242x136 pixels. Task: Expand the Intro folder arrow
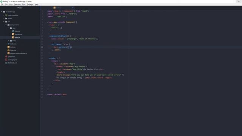pyautogui.click(x=8, y=41)
